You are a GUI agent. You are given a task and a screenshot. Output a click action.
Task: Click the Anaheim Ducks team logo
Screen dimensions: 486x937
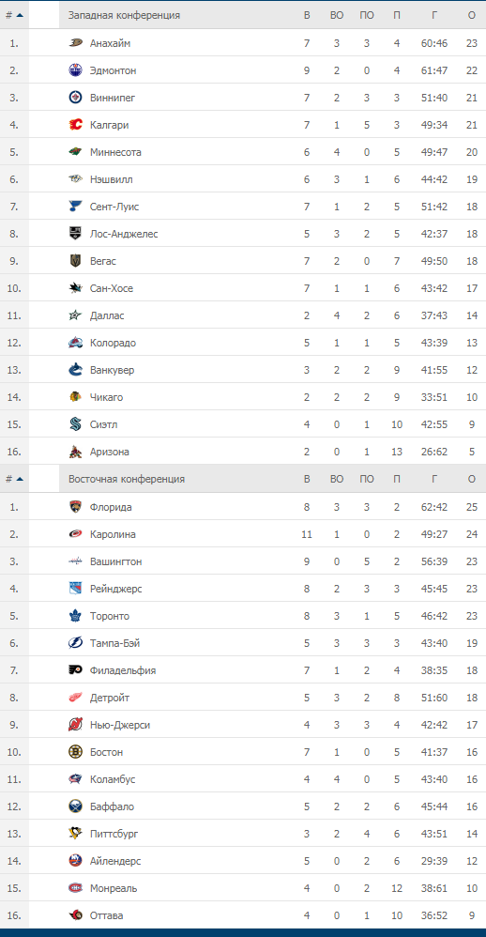[x=75, y=43]
